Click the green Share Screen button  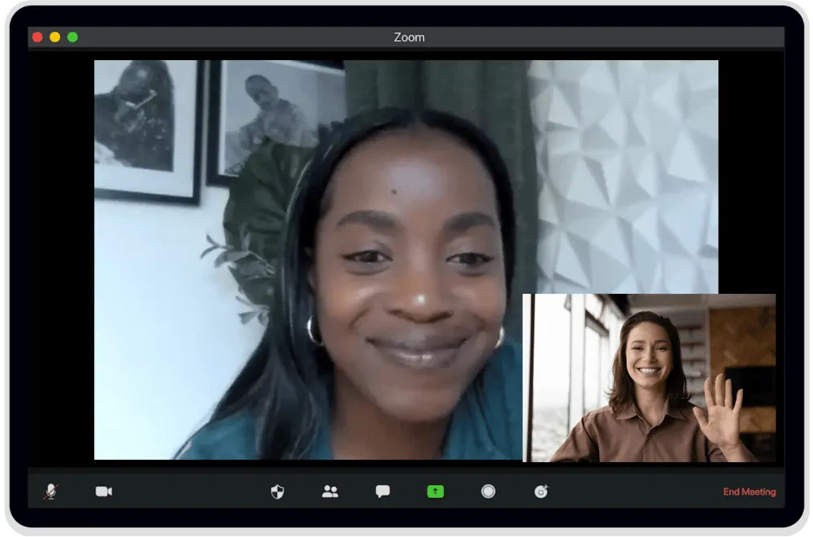pyautogui.click(x=435, y=492)
